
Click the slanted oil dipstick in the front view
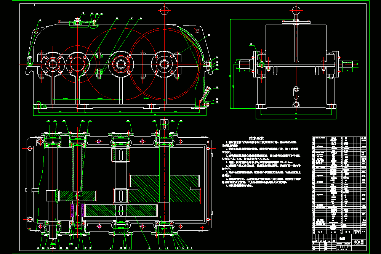204,95
